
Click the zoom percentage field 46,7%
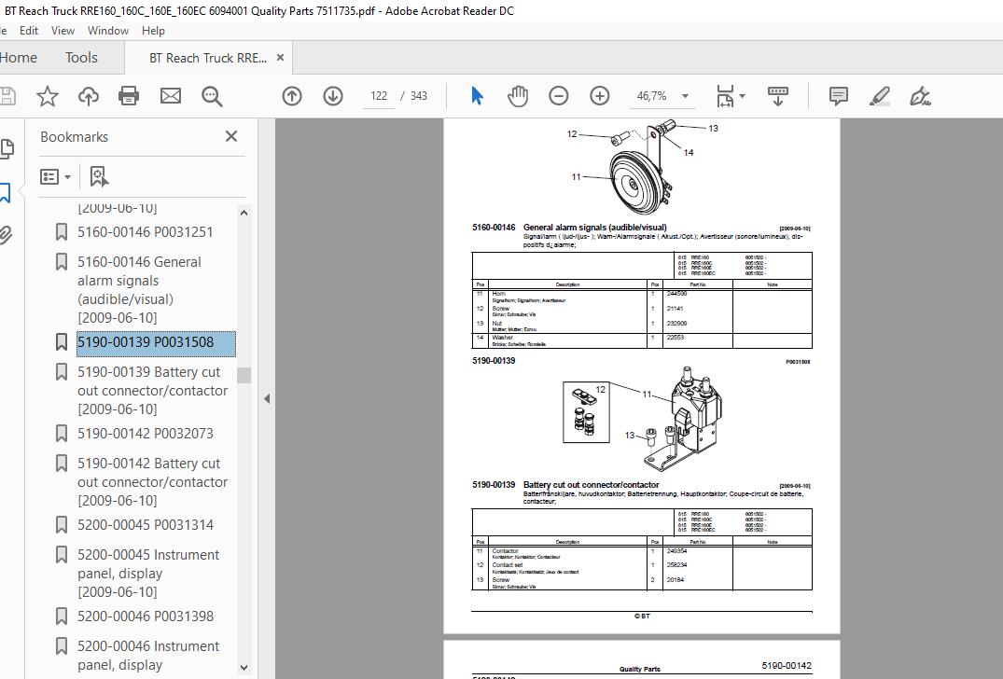coord(651,96)
